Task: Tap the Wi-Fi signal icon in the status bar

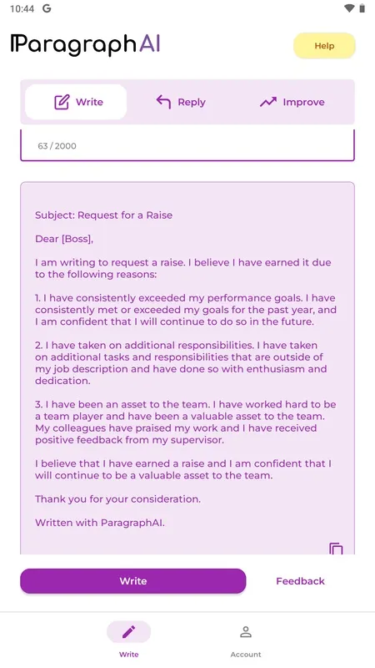Action: [348, 8]
